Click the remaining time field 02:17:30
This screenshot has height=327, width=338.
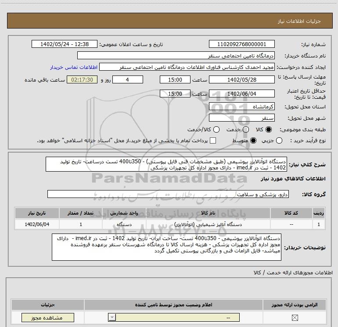[x=82, y=80]
